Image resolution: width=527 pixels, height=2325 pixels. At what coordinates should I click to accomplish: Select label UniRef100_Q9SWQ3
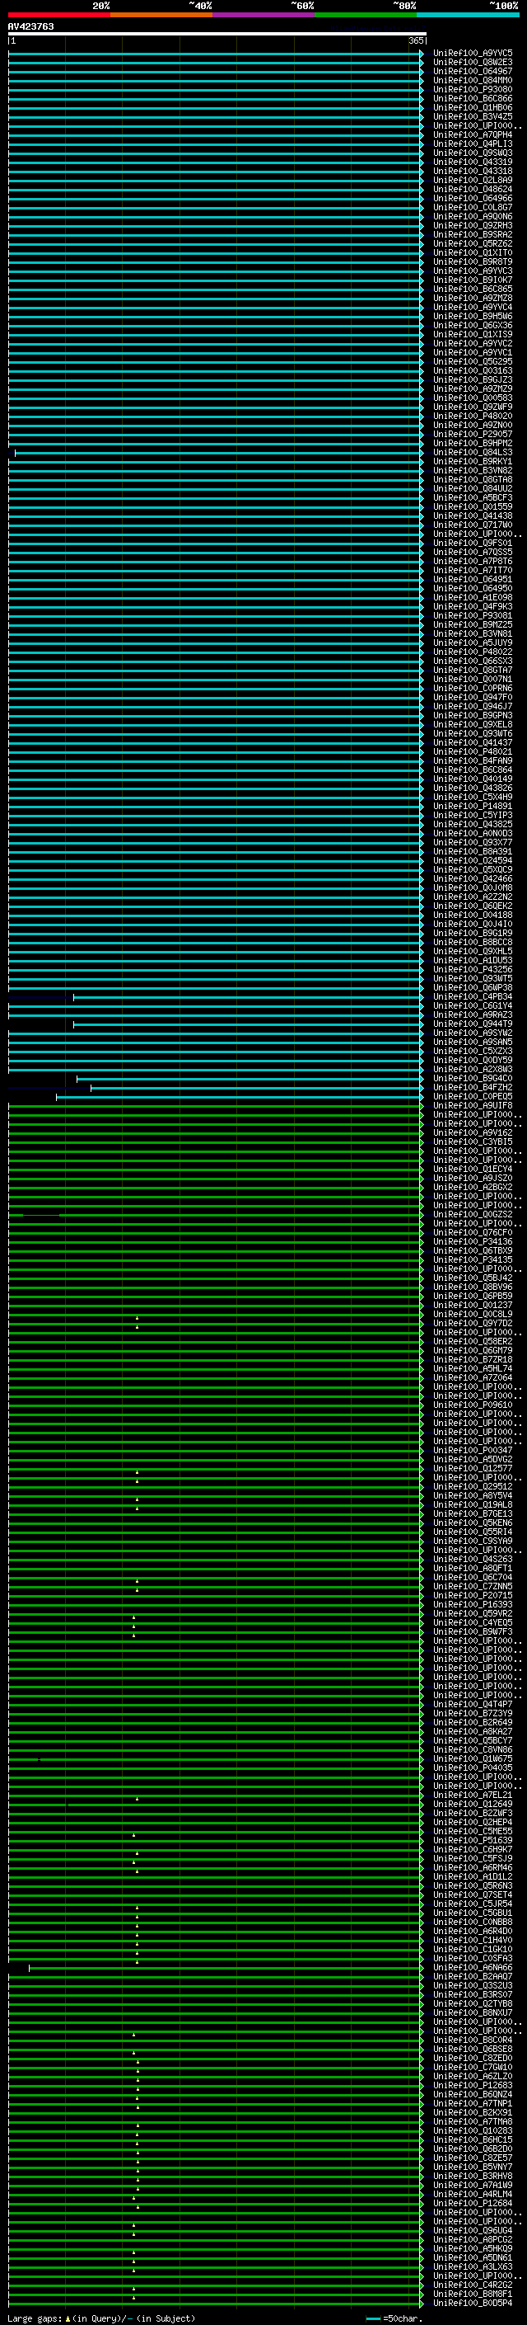[473, 153]
